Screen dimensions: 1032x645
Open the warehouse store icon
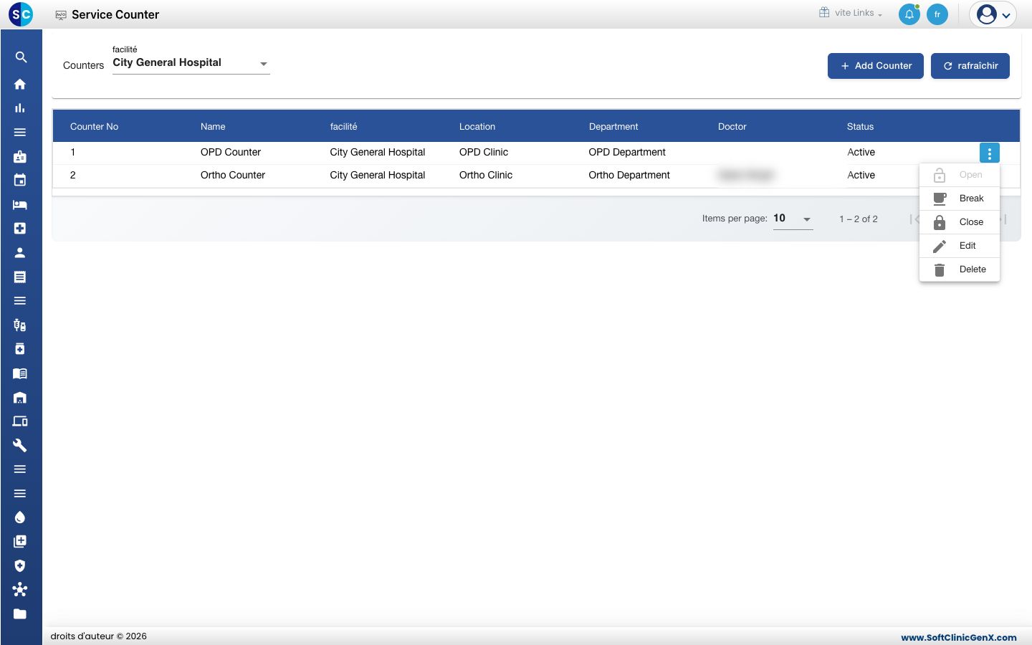(20, 397)
